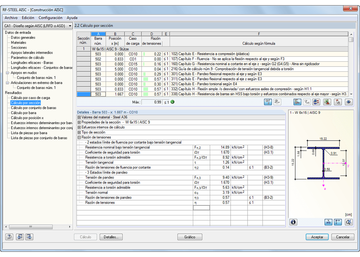Select Secciones in the navigator

[19, 47]
